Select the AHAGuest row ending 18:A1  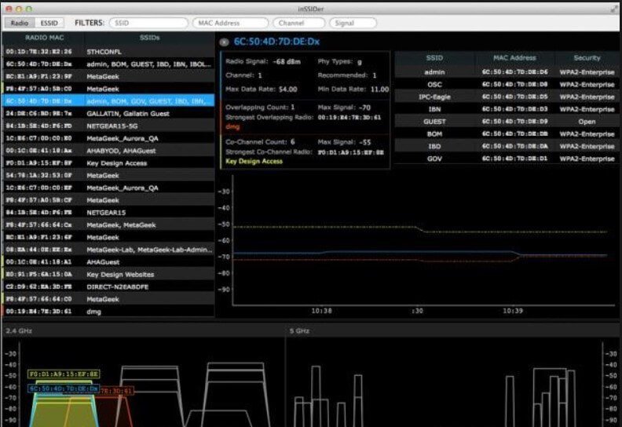coord(108,262)
